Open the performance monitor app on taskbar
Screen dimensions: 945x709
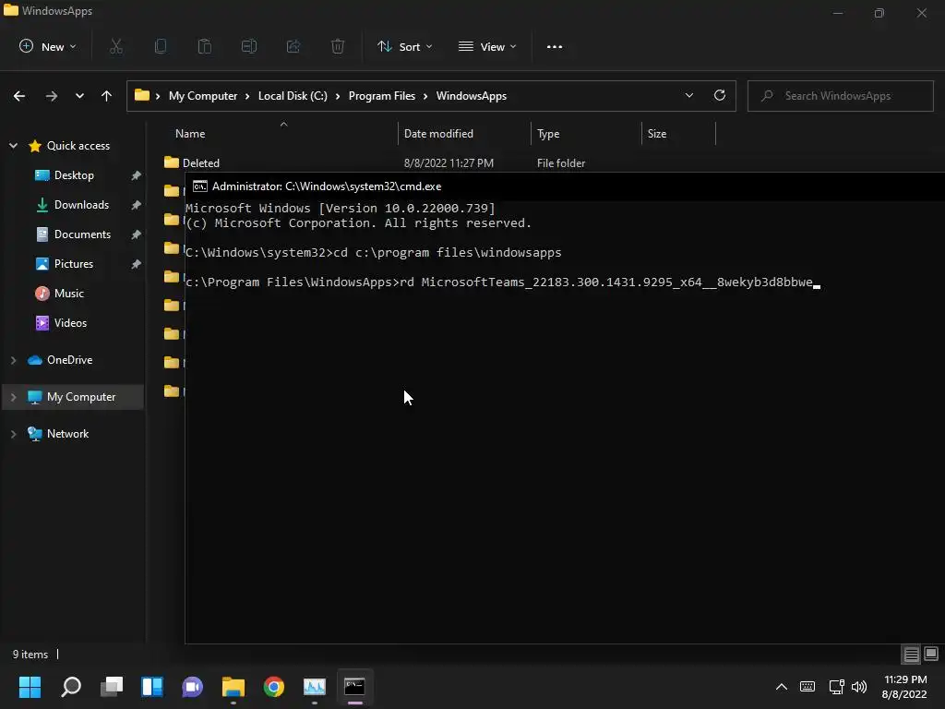tap(314, 687)
